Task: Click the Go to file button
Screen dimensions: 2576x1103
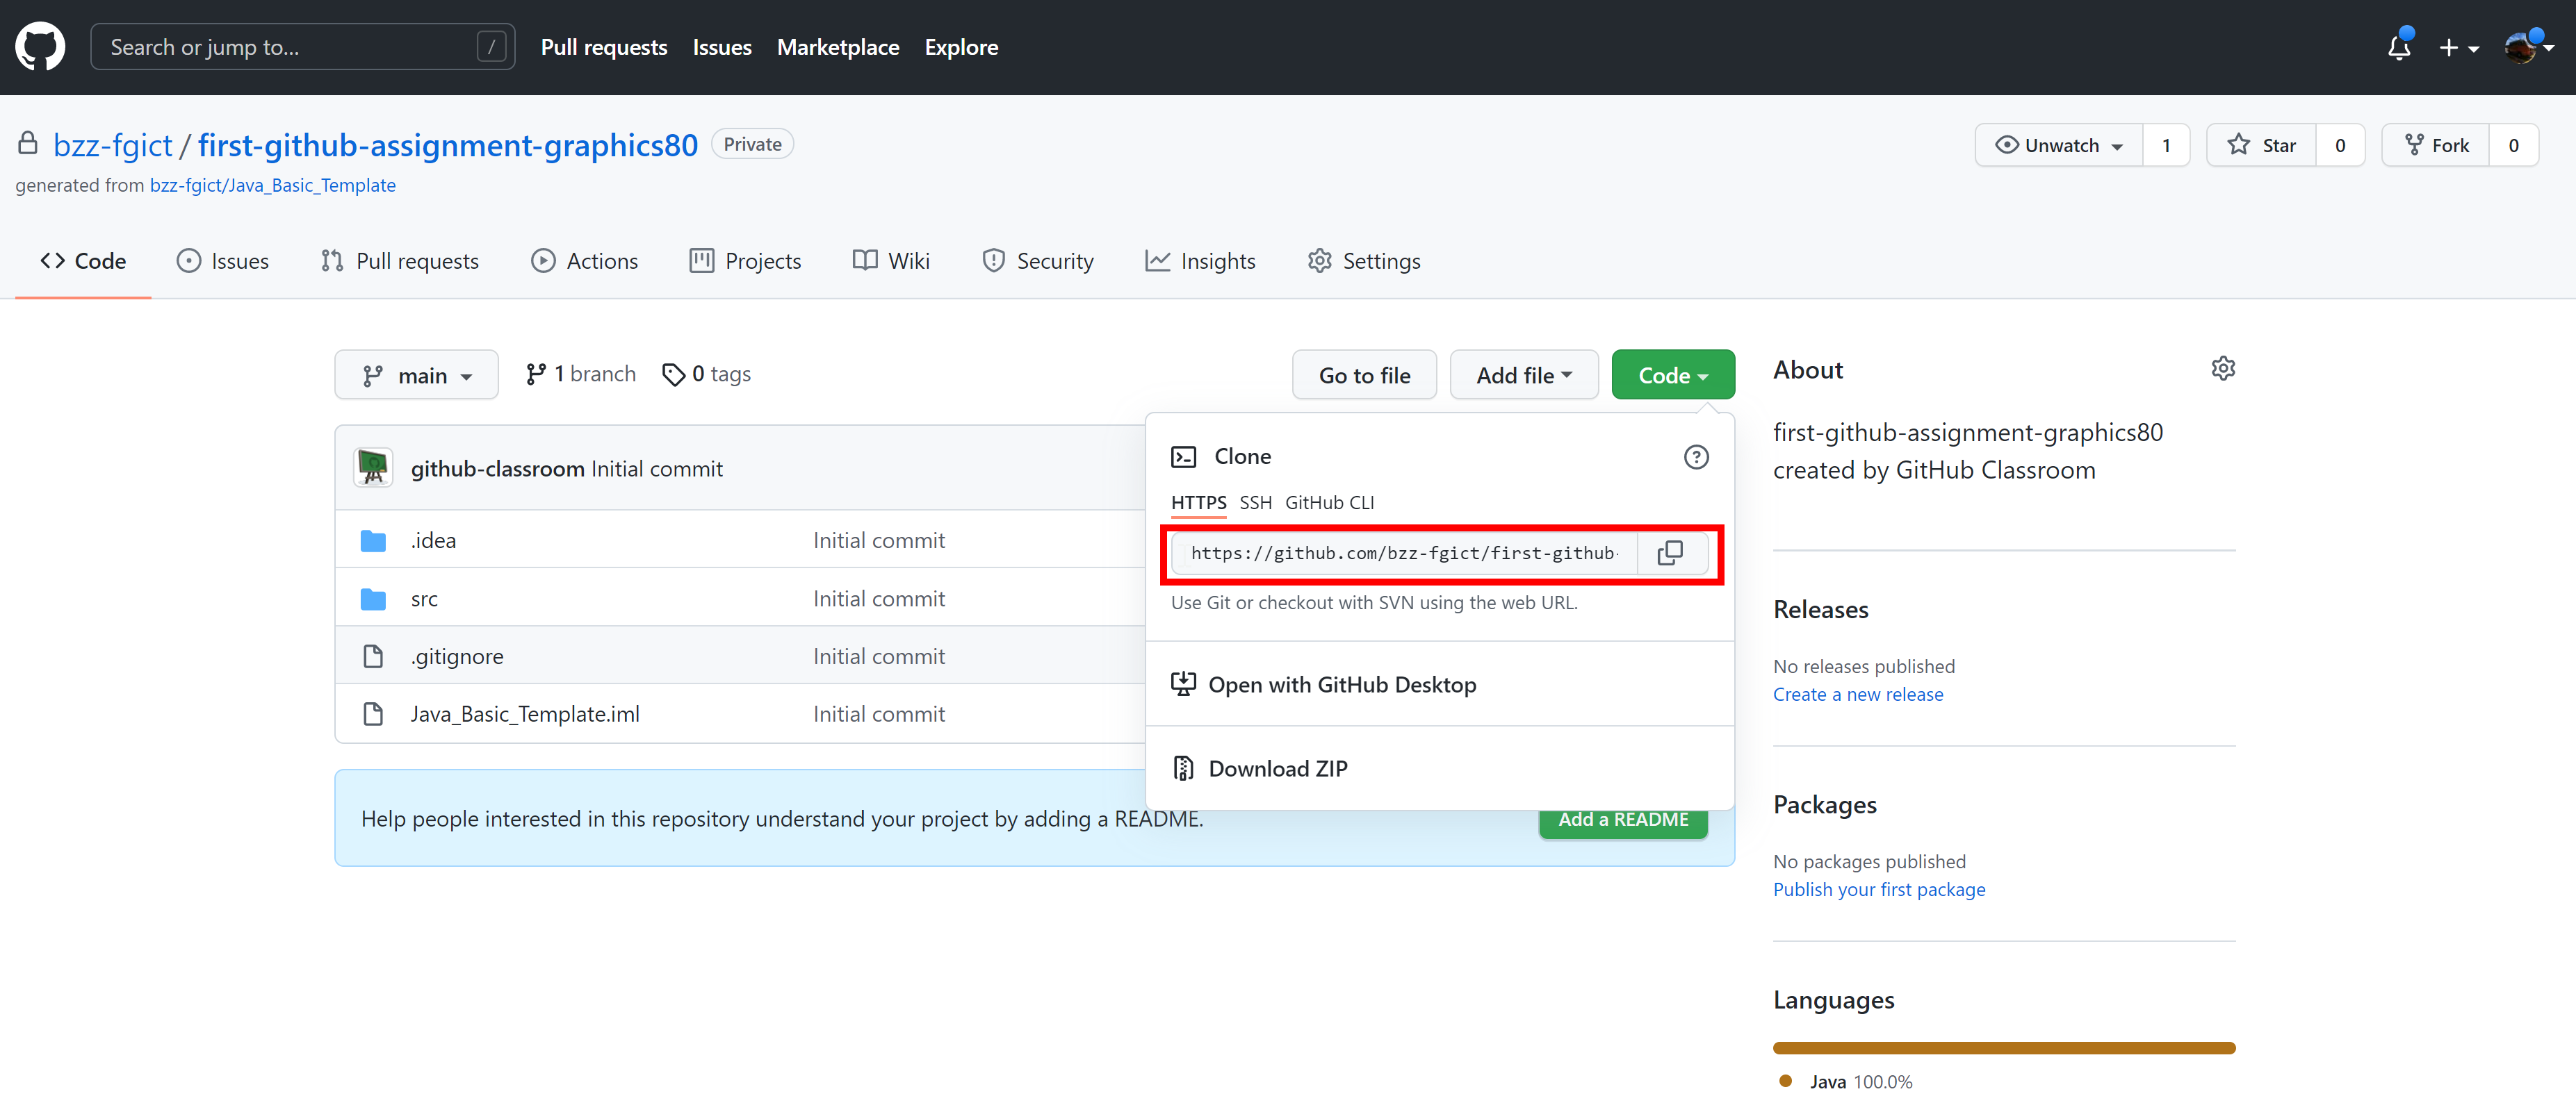Action: [x=1364, y=374]
